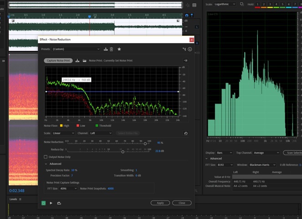The width and height of the screenshot is (302, 219).
Task: Open the Window Blackman-Harris dropdown
Action: pos(262,165)
